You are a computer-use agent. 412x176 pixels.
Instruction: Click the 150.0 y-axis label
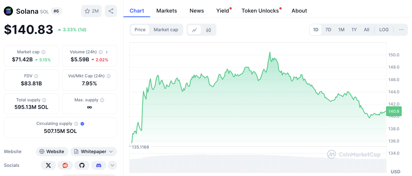coord(394,55)
